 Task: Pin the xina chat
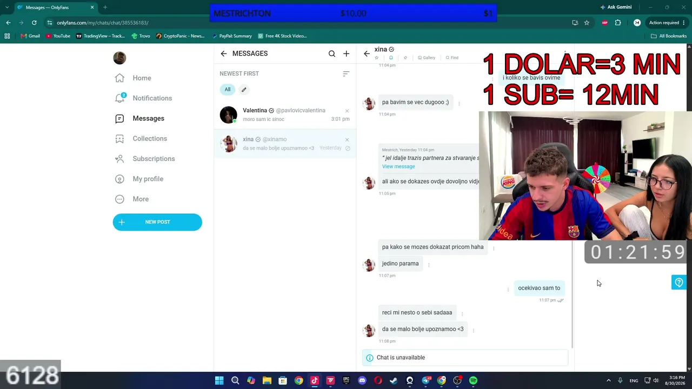[405, 58]
